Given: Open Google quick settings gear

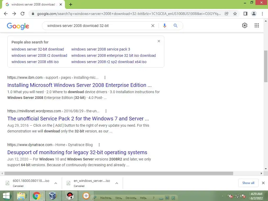Looking at the screenshot, I should [245, 25].
